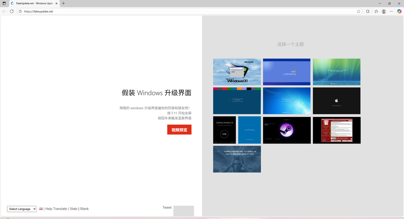
Task: View site information lock icon
Action: 20,12
